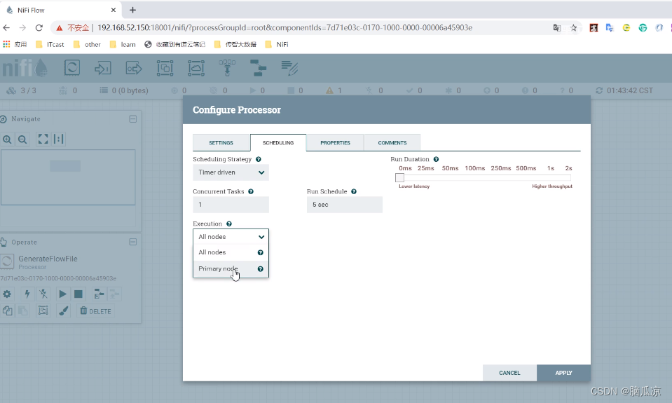Click the Zoom In icon in Navigate
This screenshot has width=672, height=403.
pyautogui.click(x=7, y=139)
